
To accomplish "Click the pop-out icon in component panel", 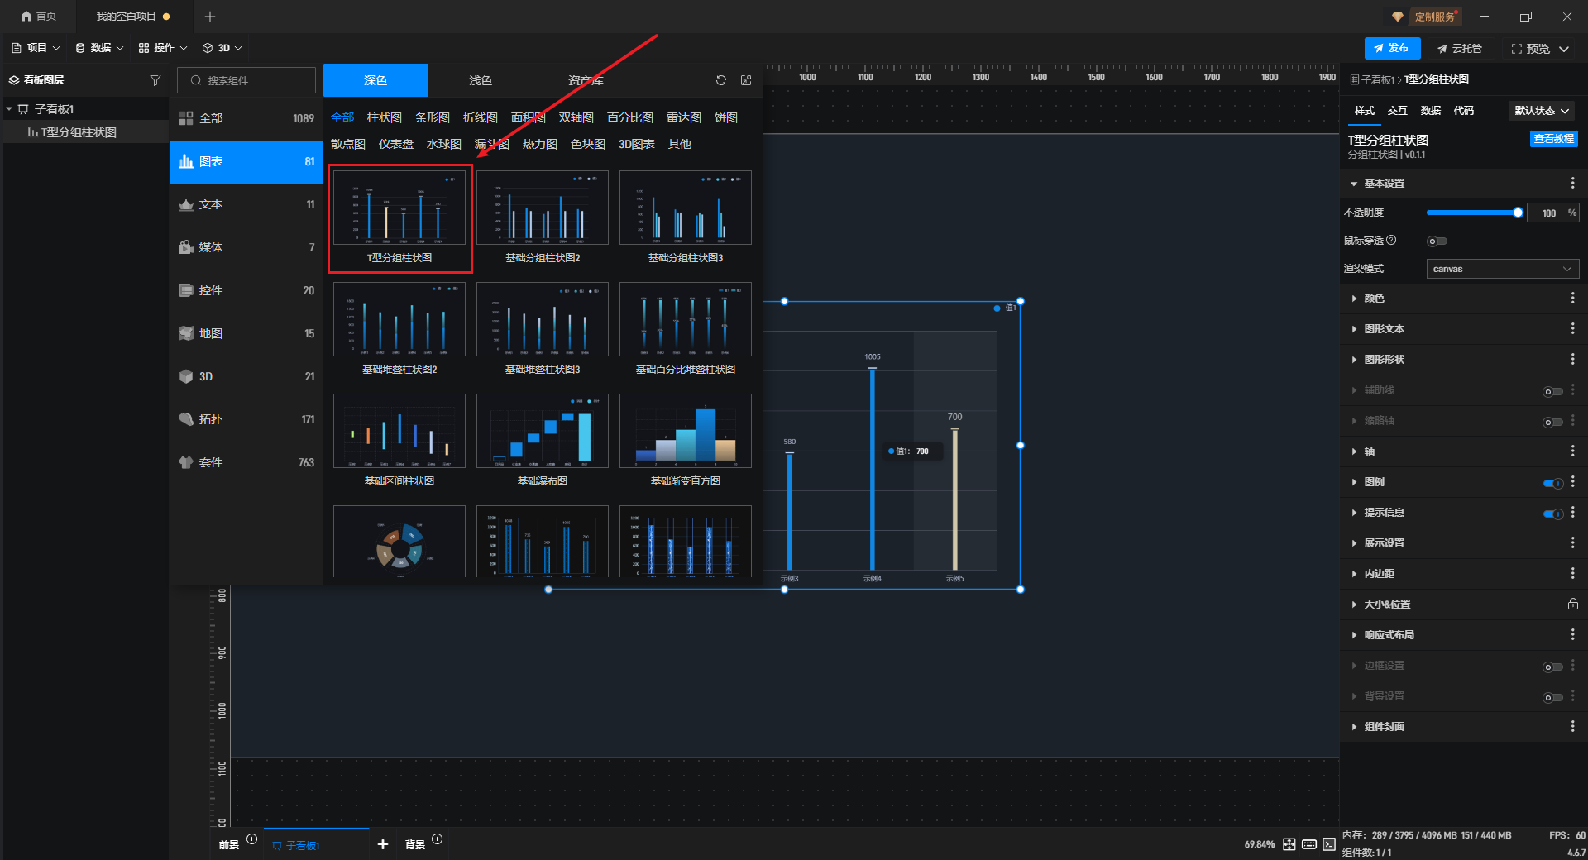I will pos(746,80).
